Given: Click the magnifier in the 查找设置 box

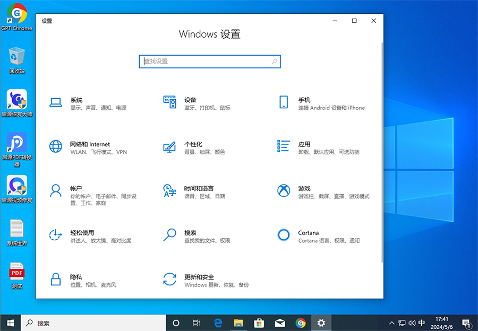Looking at the screenshot, I should click(x=275, y=62).
